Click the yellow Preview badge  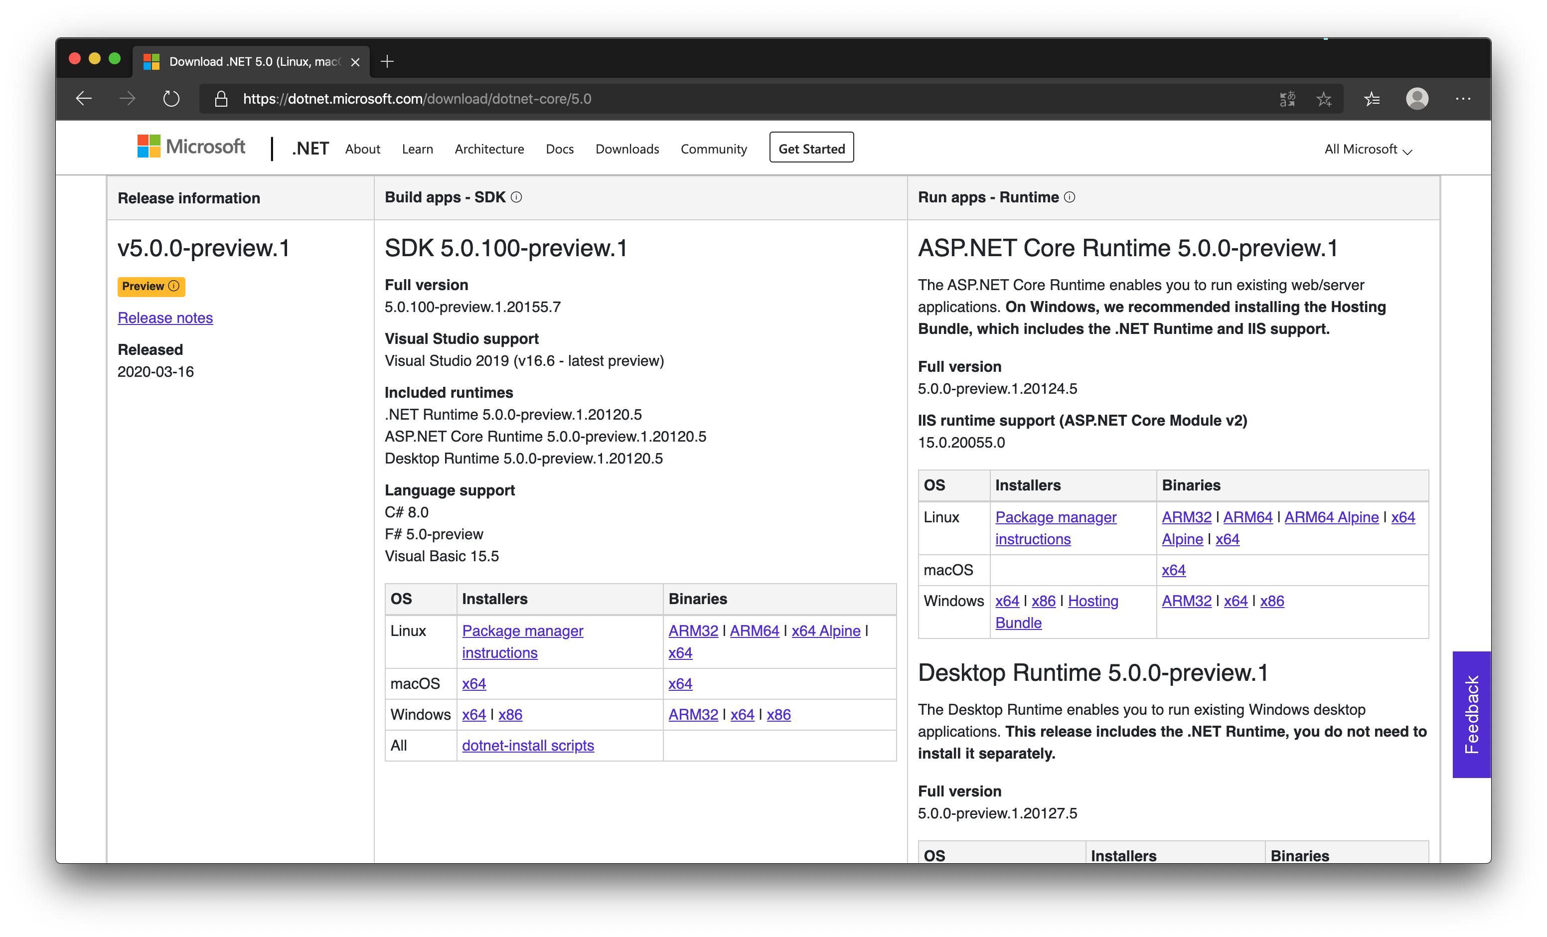(151, 287)
